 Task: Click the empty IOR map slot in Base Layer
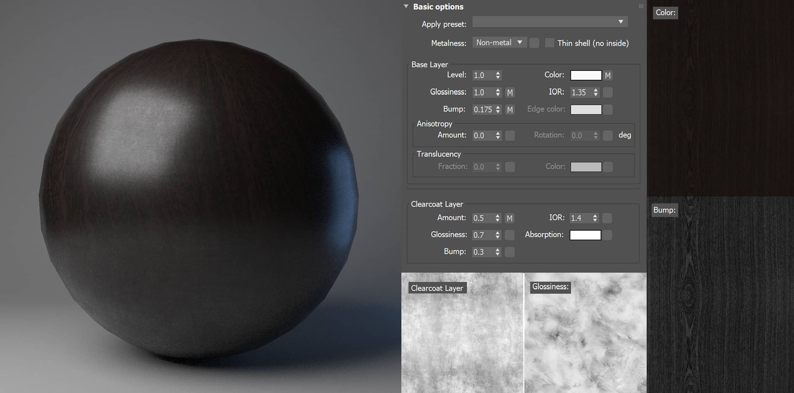(x=608, y=93)
